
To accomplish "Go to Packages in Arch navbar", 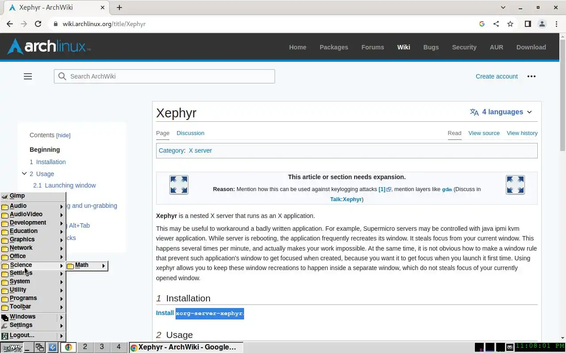I will click(334, 47).
